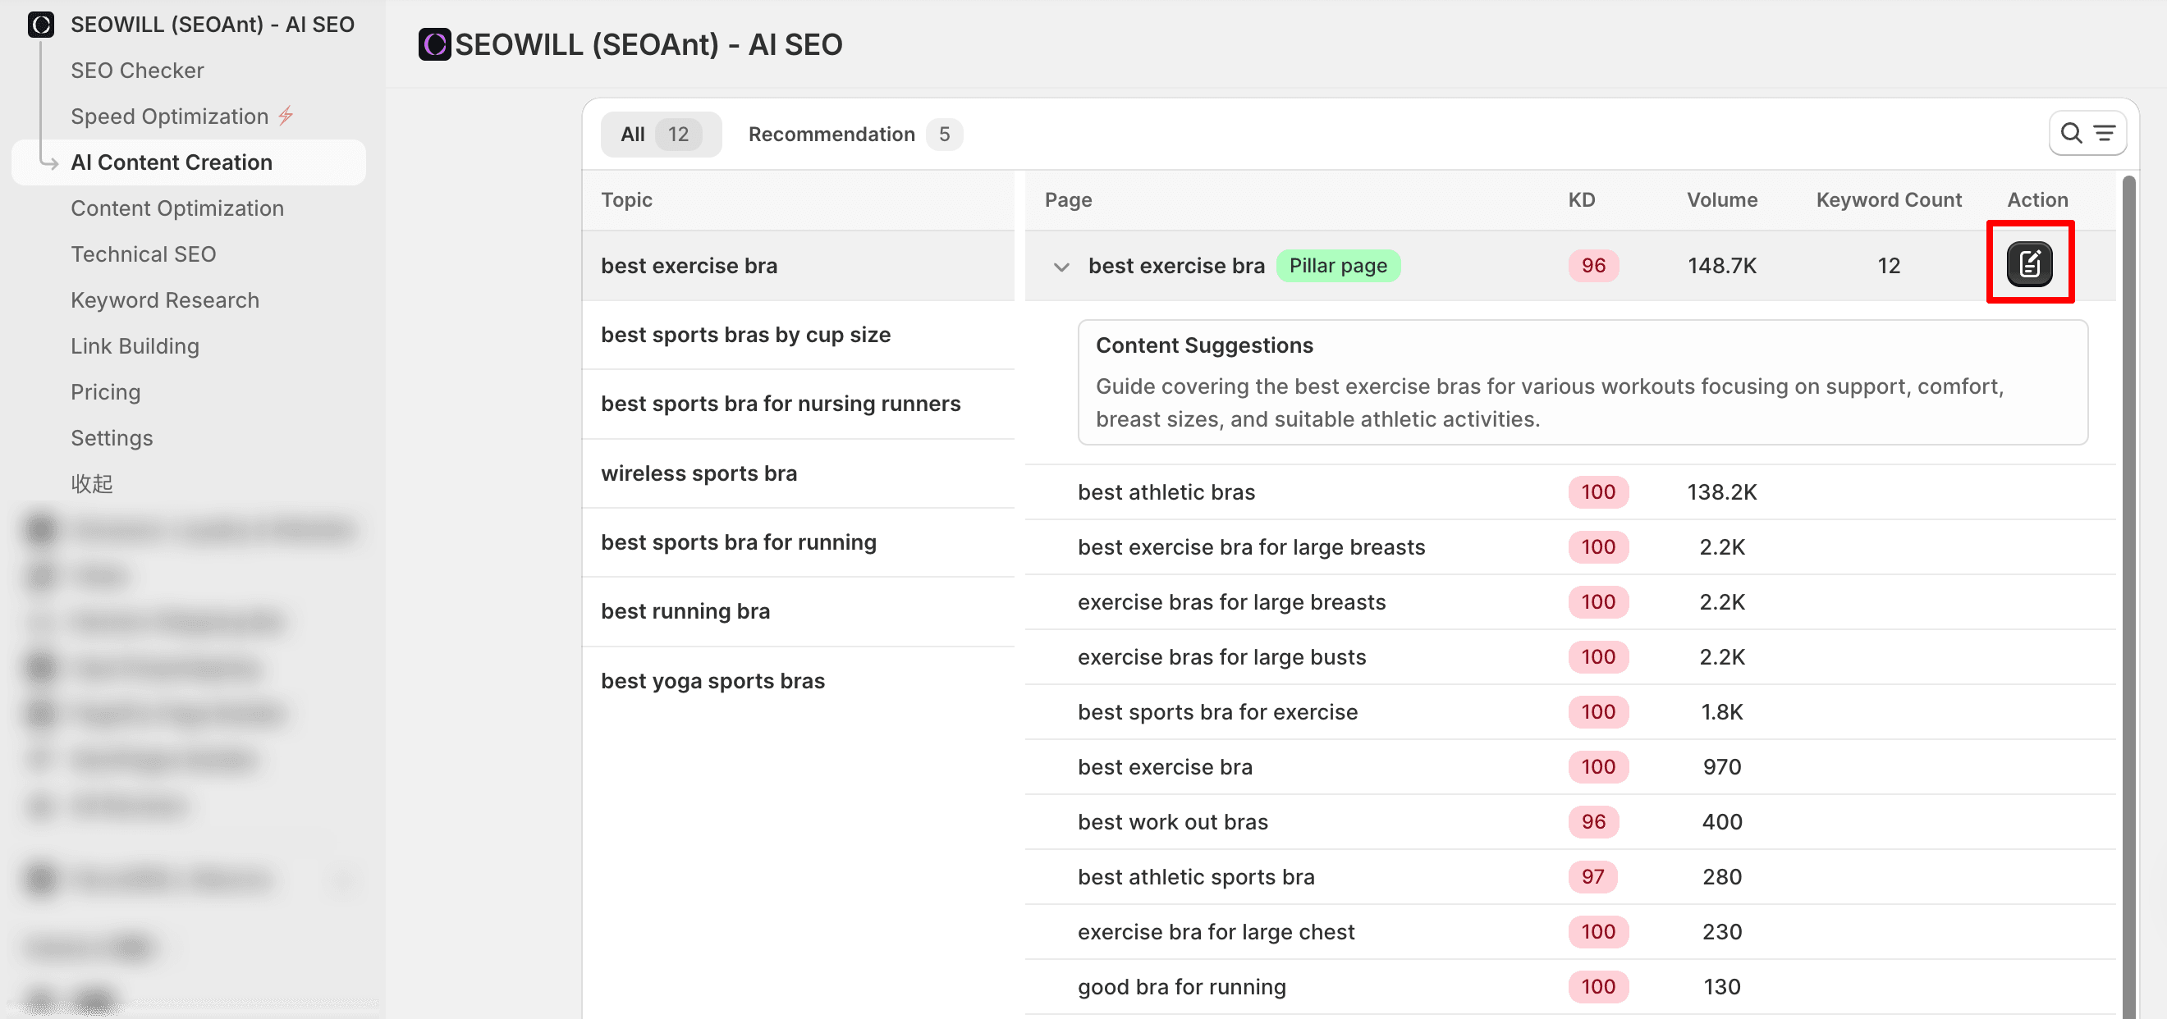This screenshot has width=2167, height=1019.
Task: Click the edit article icon in Action column
Action: pos(2029,264)
